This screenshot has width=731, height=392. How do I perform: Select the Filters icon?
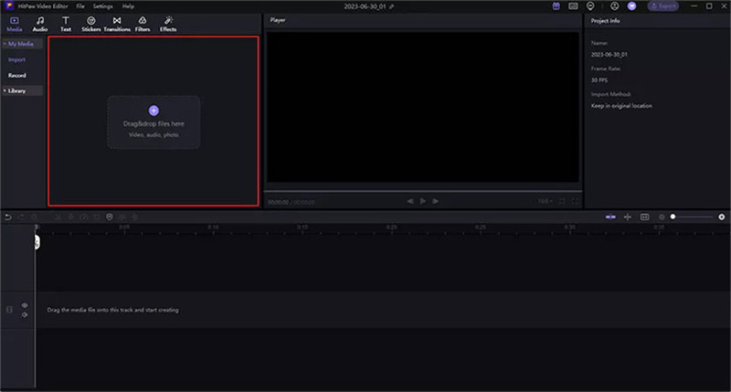[x=143, y=24]
